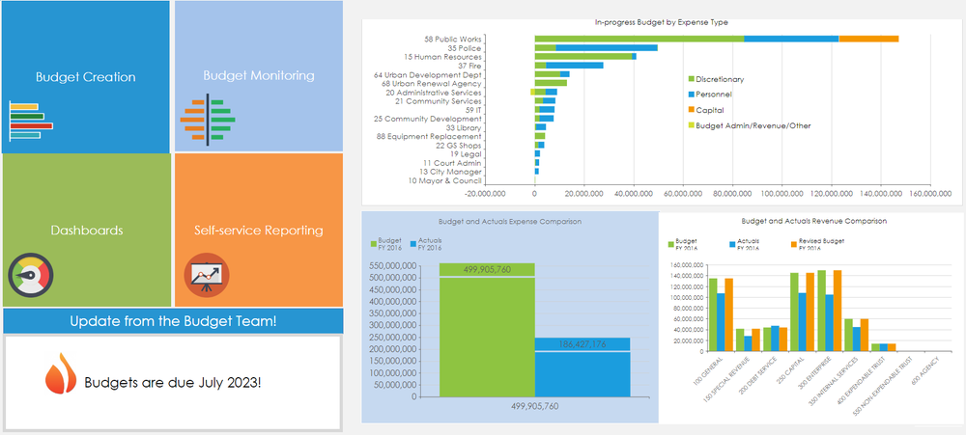Select the 35 Police row label
This screenshot has width=966, height=435.
(465, 48)
